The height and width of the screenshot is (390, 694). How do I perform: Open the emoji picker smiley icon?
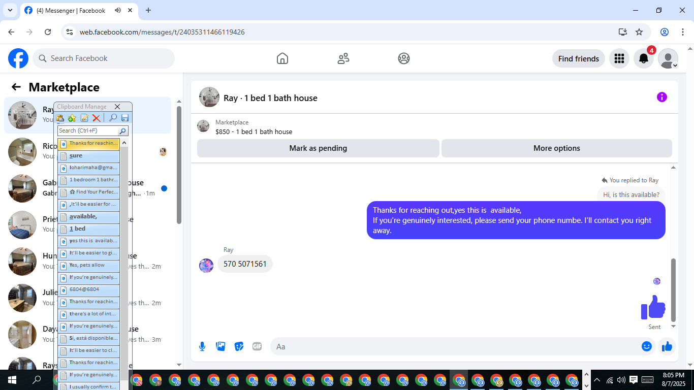pyautogui.click(x=647, y=346)
